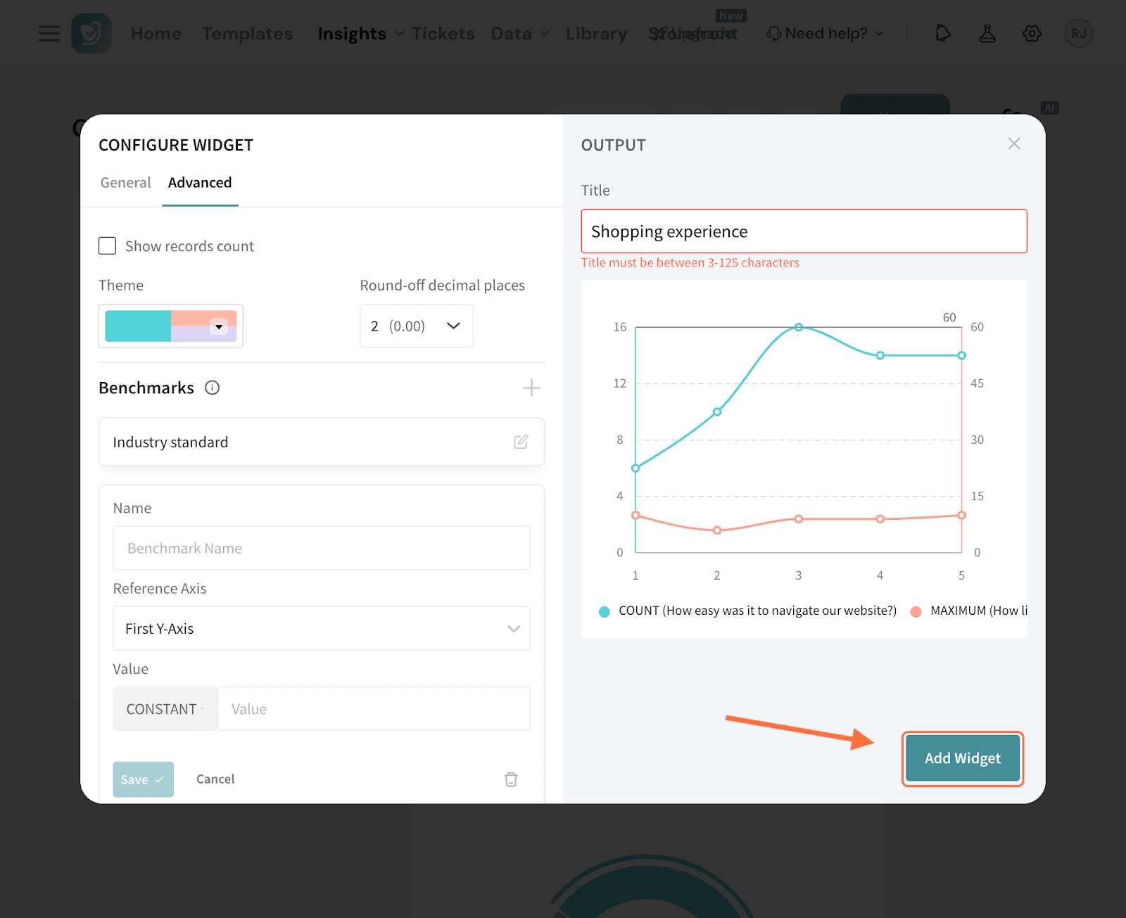1126x918 pixels.
Task: Select the Advanced tab
Action: (200, 183)
